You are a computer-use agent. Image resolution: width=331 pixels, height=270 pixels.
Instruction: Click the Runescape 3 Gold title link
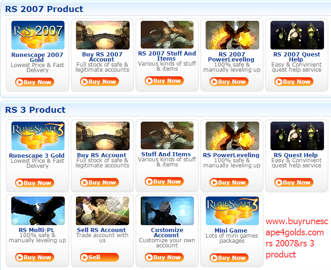(37, 155)
